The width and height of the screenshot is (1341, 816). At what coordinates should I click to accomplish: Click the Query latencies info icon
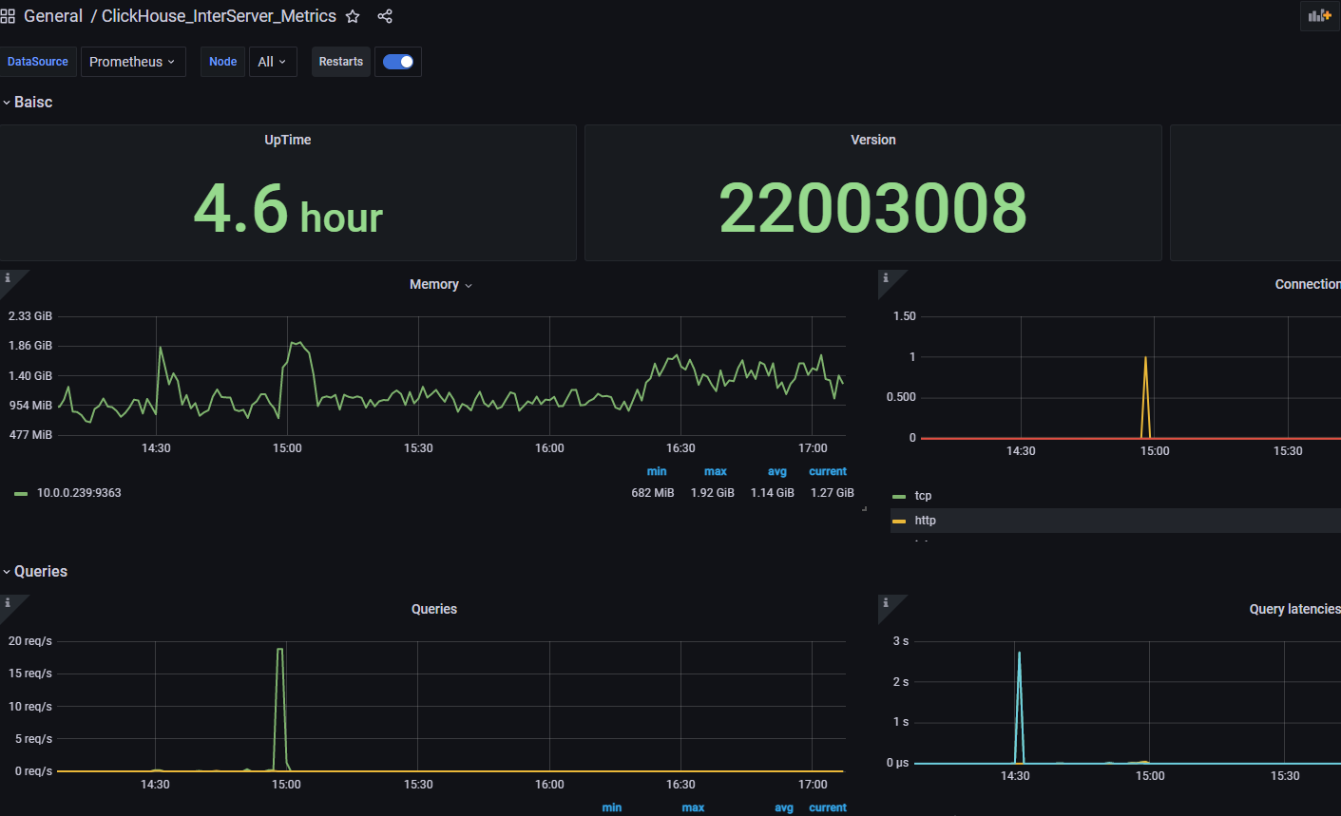886,603
